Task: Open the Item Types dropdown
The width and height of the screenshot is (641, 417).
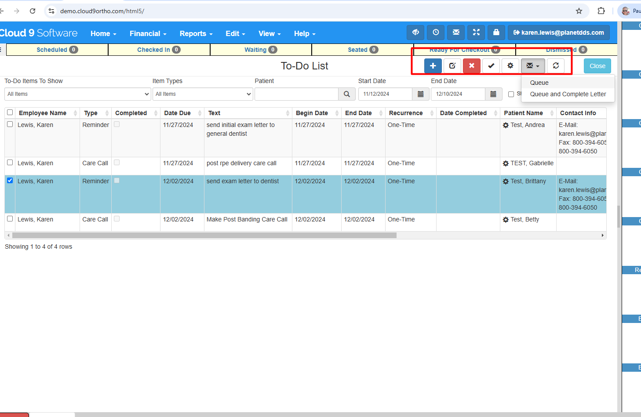Action: pyautogui.click(x=203, y=94)
